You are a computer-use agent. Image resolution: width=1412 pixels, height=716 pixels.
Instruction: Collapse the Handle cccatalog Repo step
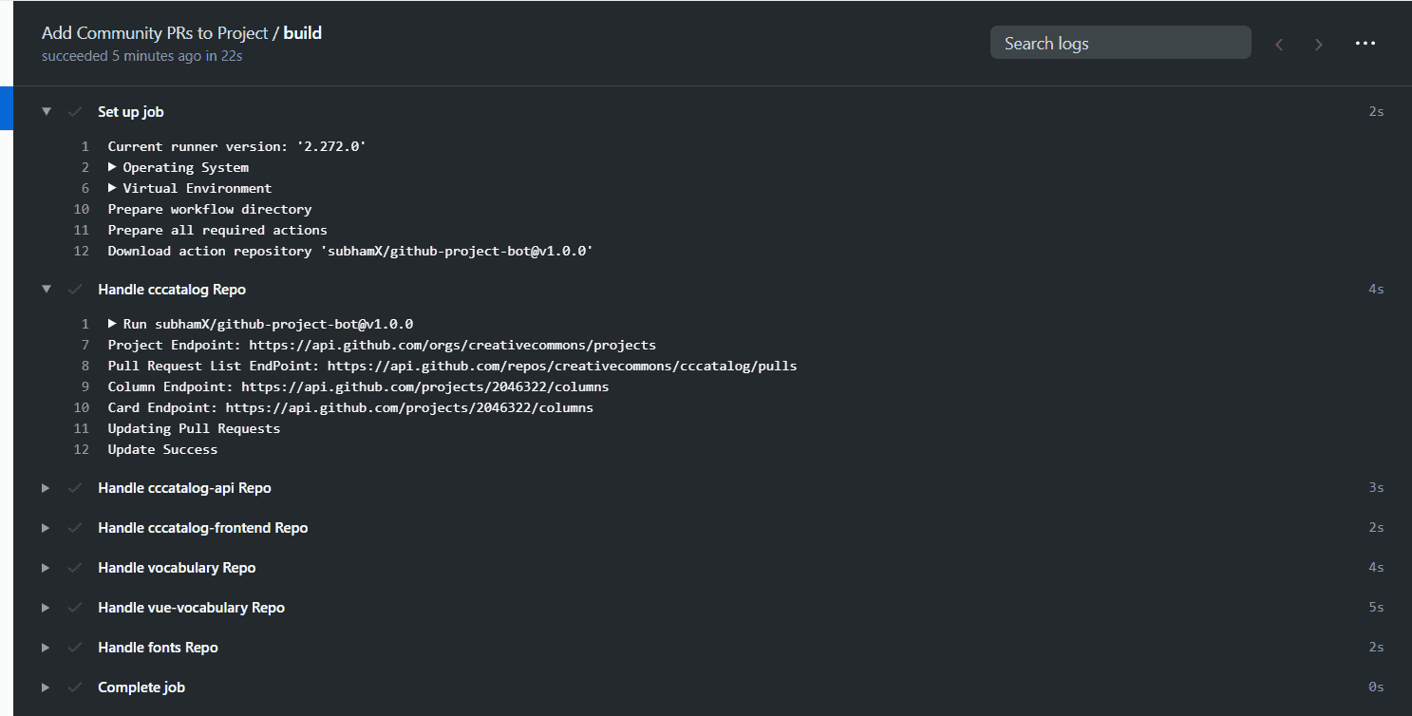[46, 290]
